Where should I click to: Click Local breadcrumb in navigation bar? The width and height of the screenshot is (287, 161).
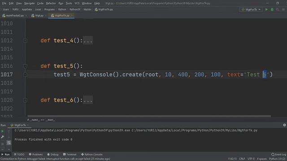pos(38,9)
